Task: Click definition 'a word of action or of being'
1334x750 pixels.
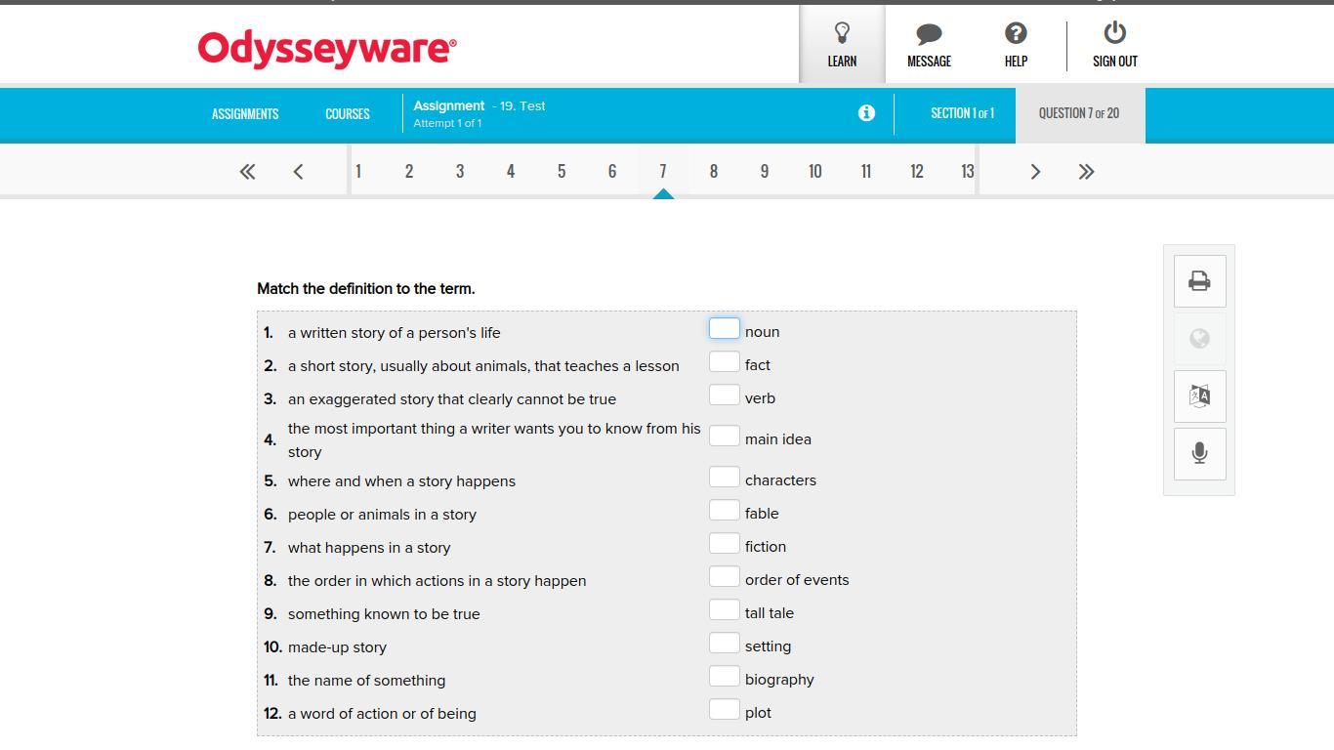Action: pos(382,714)
